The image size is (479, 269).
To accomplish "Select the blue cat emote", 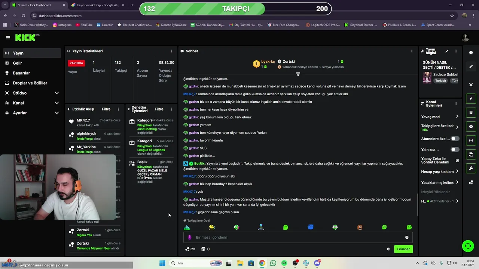I will (310, 227).
